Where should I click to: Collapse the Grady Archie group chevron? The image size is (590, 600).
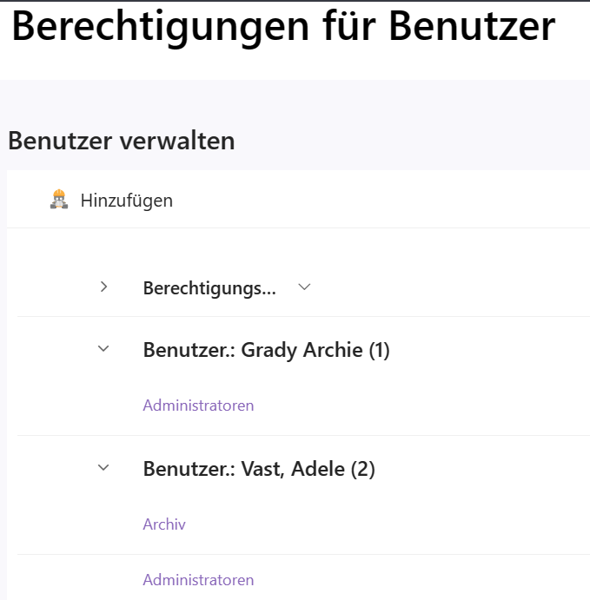pyautogui.click(x=103, y=348)
